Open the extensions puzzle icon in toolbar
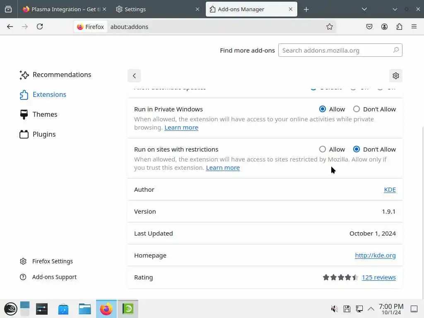424x318 pixels. coord(399,26)
